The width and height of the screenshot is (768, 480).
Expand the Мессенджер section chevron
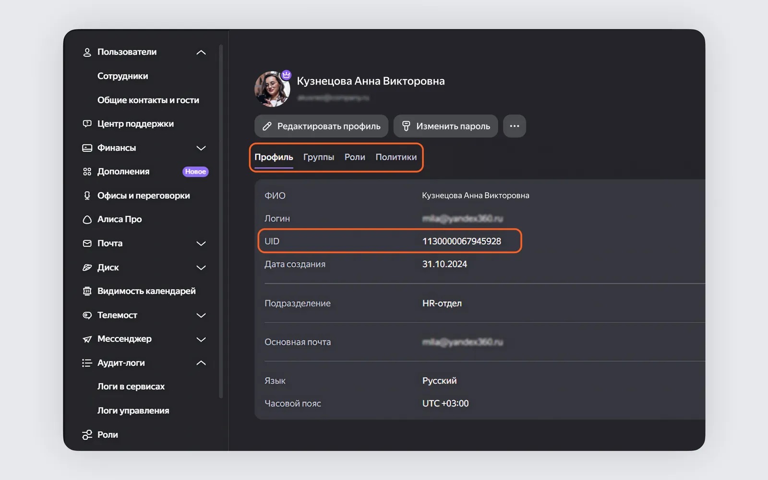(201, 339)
